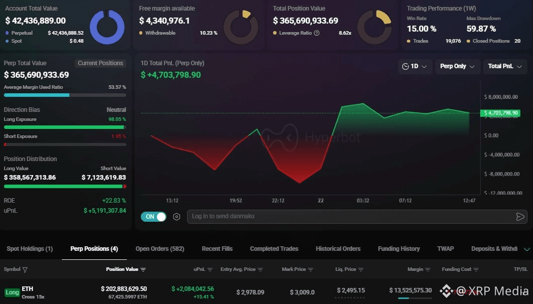The width and height of the screenshot is (533, 304).
Task: Click the Short Exposure progress bar
Action: coord(65,144)
